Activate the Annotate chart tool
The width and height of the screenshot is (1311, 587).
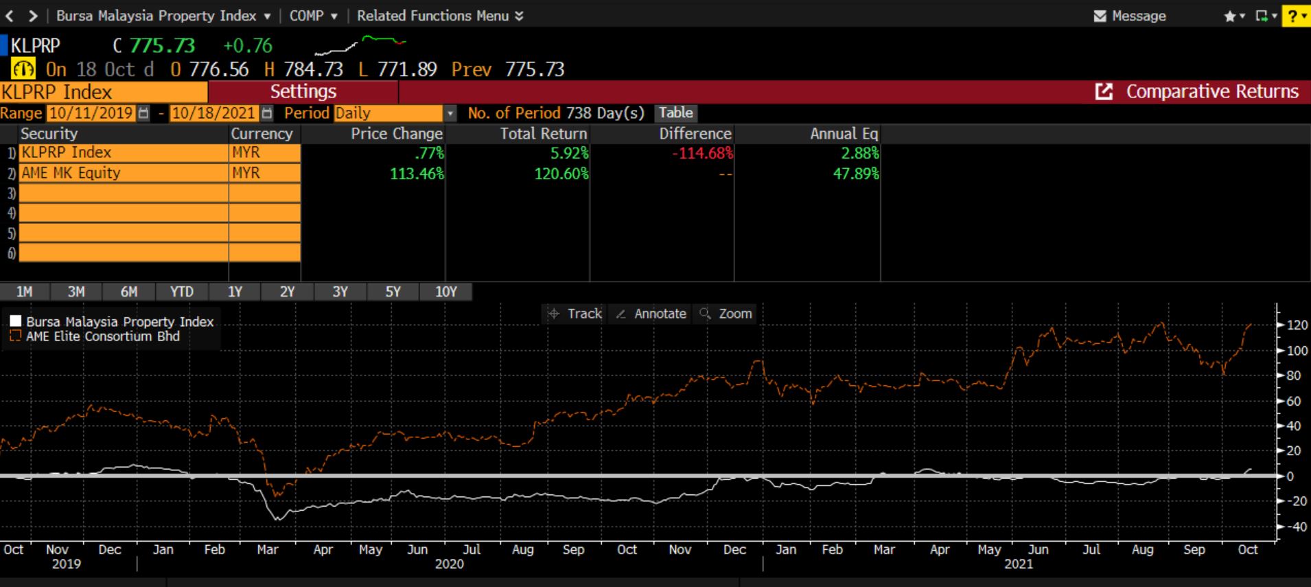click(651, 314)
